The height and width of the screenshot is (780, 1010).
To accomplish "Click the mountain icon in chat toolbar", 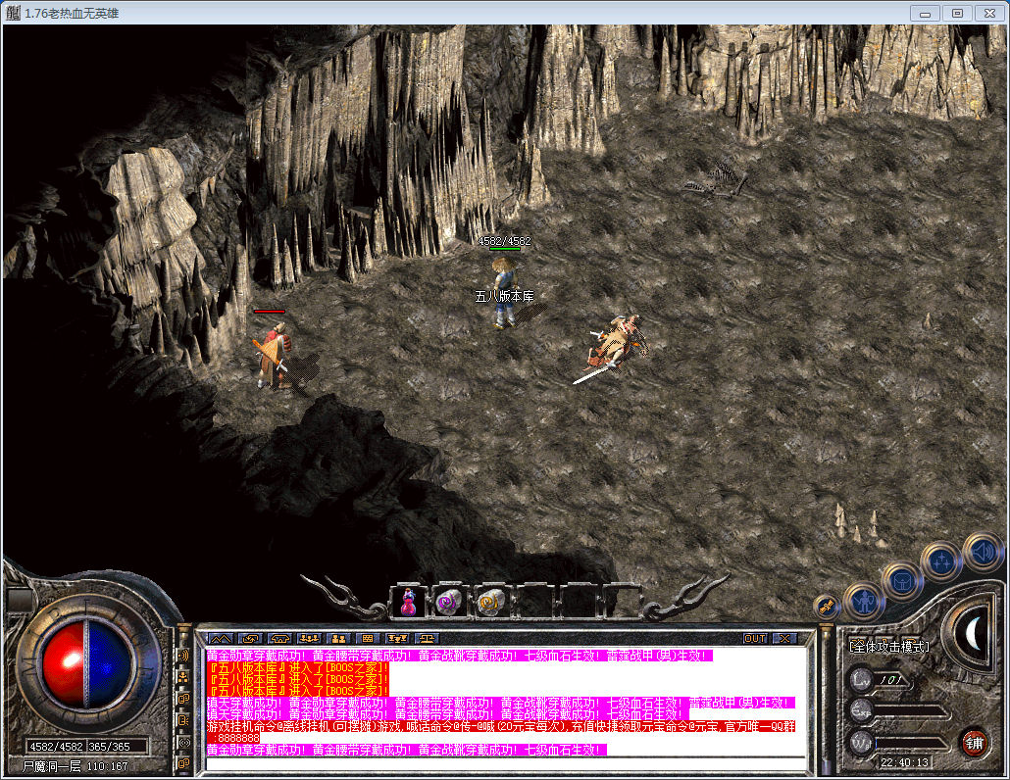I will 221,639.
